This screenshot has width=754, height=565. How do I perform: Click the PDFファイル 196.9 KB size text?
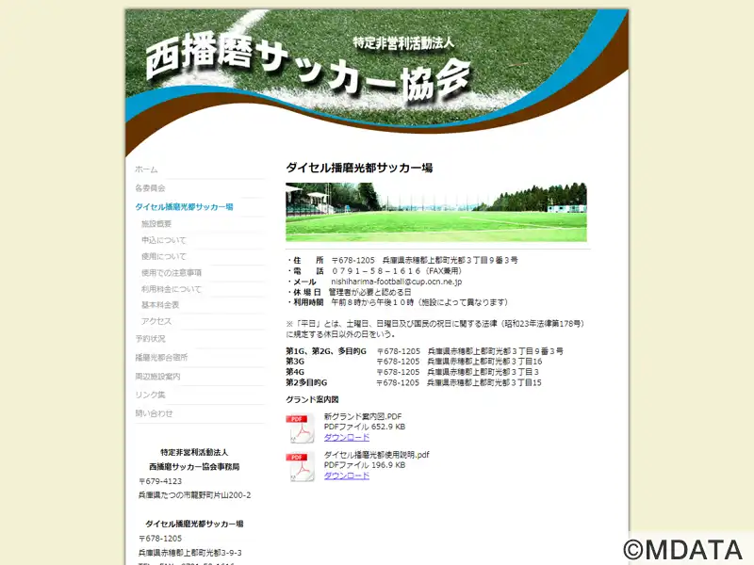[365, 465]
